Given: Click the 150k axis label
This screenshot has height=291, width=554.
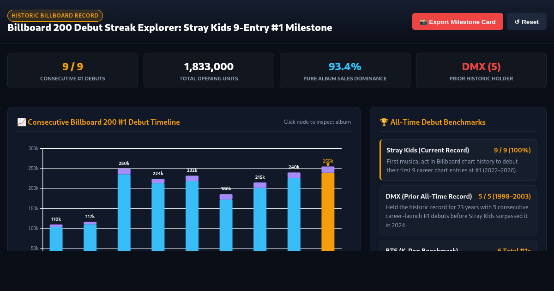Looking at the screenshot, I should coord(33,208).
